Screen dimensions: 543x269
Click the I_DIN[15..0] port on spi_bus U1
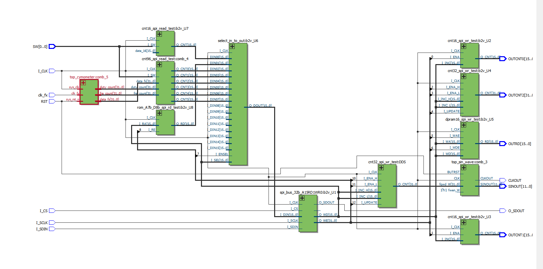click(x=289, y=215)
